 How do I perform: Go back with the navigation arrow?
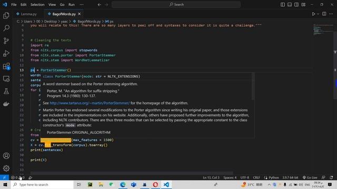tap(100, 5)
